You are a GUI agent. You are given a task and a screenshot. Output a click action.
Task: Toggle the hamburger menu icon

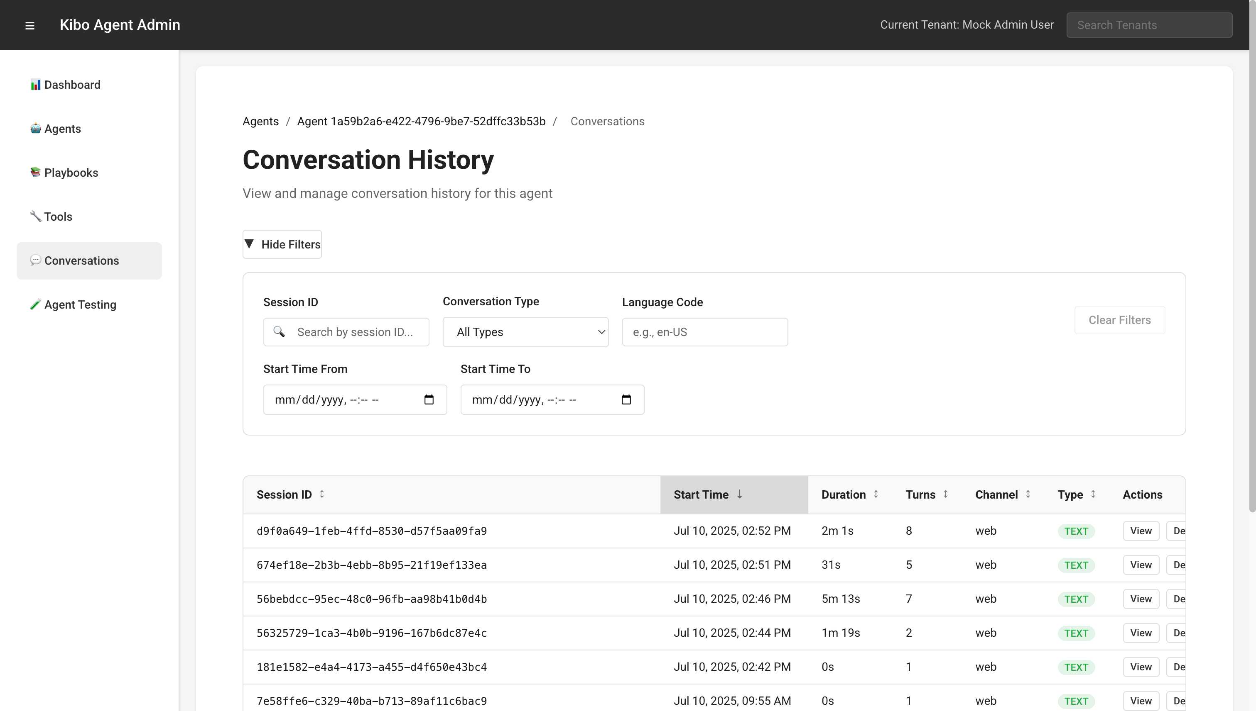[x=30, y=25]
